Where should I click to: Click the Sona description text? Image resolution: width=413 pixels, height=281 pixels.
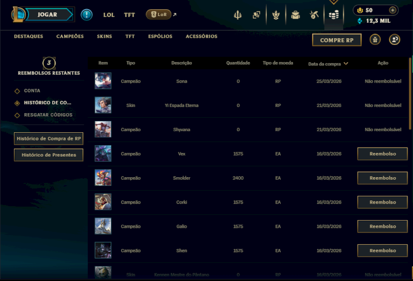(x=182, y=81)
